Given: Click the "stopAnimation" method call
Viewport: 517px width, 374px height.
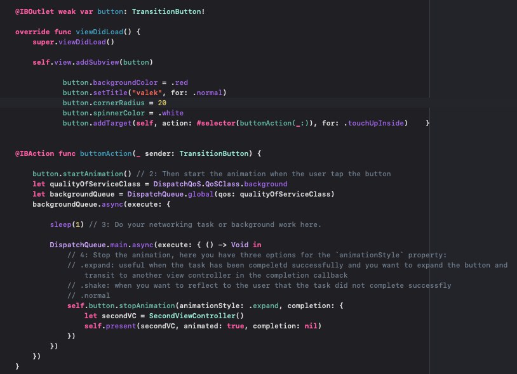Looking at the screenshot, I should pyautogui.click(x=147, y=306).
